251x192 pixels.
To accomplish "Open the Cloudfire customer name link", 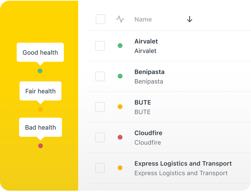I will coord(148,133).
